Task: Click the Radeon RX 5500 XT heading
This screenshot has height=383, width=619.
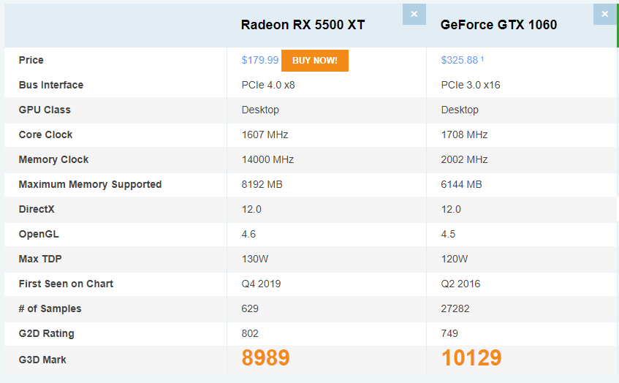Action: tap(303, 25)
